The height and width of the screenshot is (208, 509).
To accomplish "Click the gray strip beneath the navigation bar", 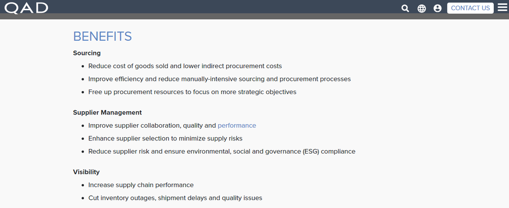I will coord(254,16).
